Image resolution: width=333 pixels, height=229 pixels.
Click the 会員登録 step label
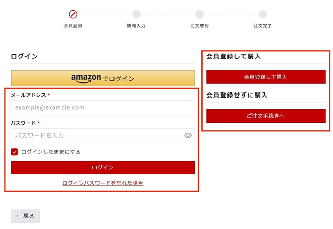pos(73,26)
